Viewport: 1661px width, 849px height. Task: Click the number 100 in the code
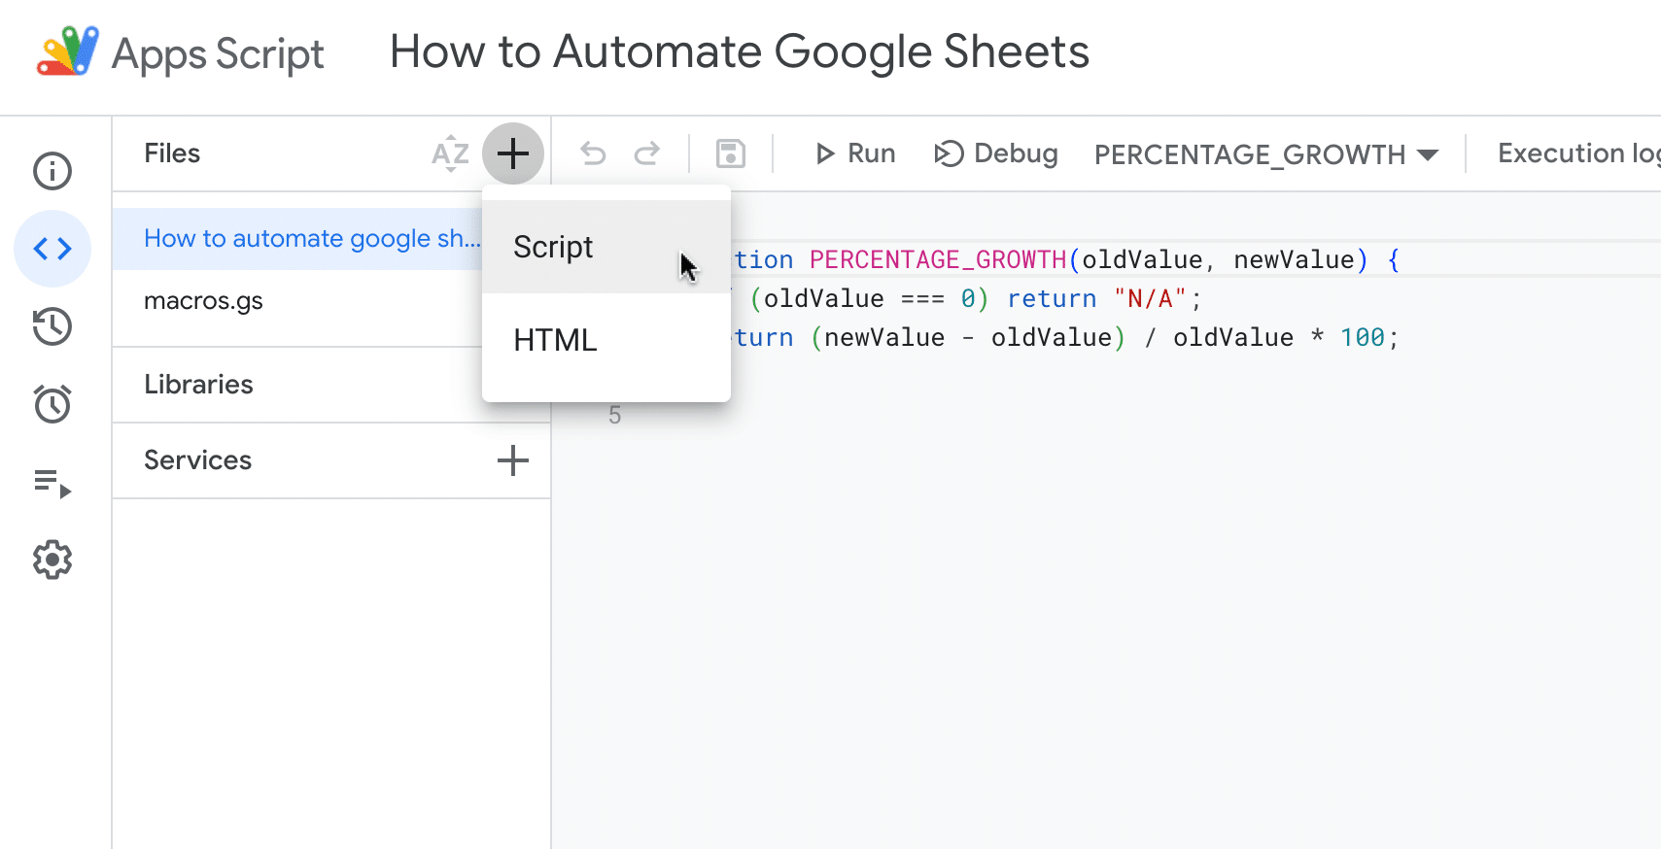tap(1363, 337)
